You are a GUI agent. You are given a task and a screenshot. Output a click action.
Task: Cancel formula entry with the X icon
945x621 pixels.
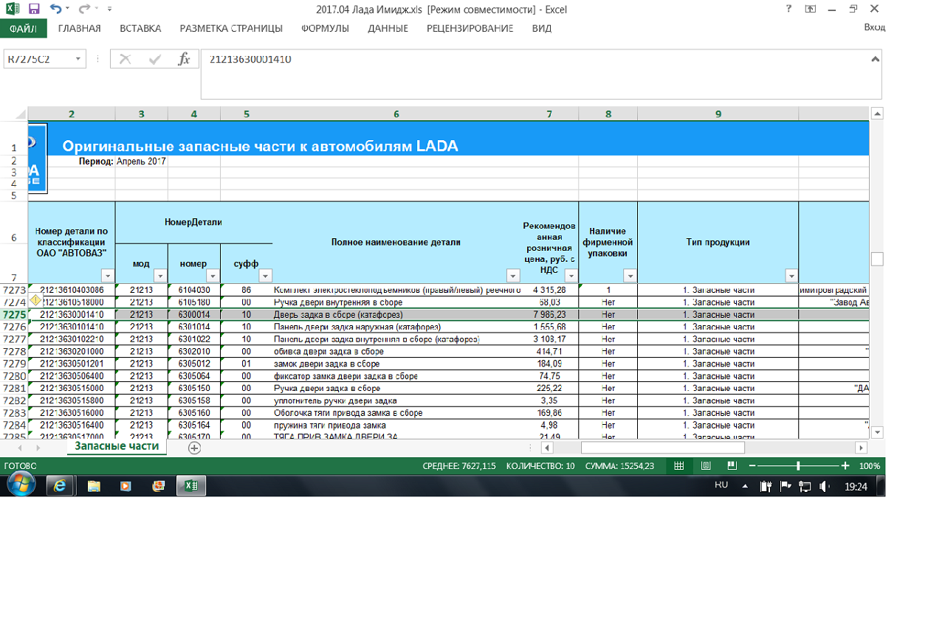point(125,59)
